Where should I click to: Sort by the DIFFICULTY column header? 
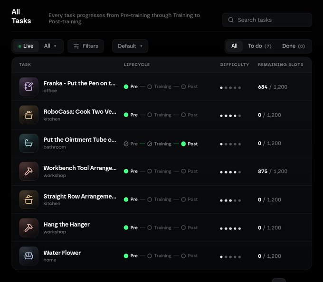pos(235,64)
